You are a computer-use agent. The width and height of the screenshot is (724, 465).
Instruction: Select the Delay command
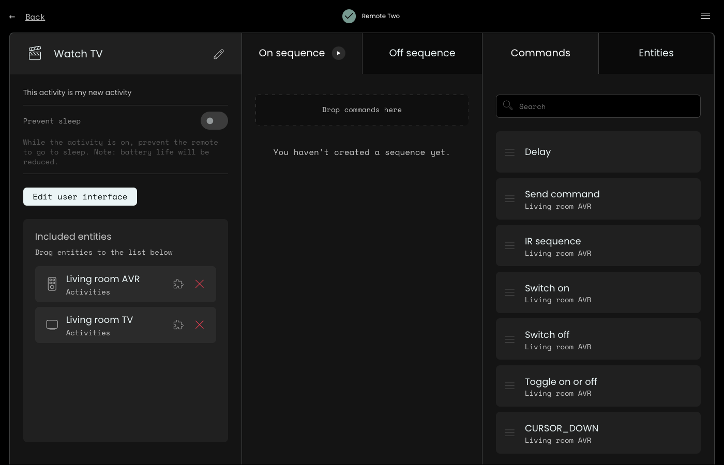(x=598, y=152)
